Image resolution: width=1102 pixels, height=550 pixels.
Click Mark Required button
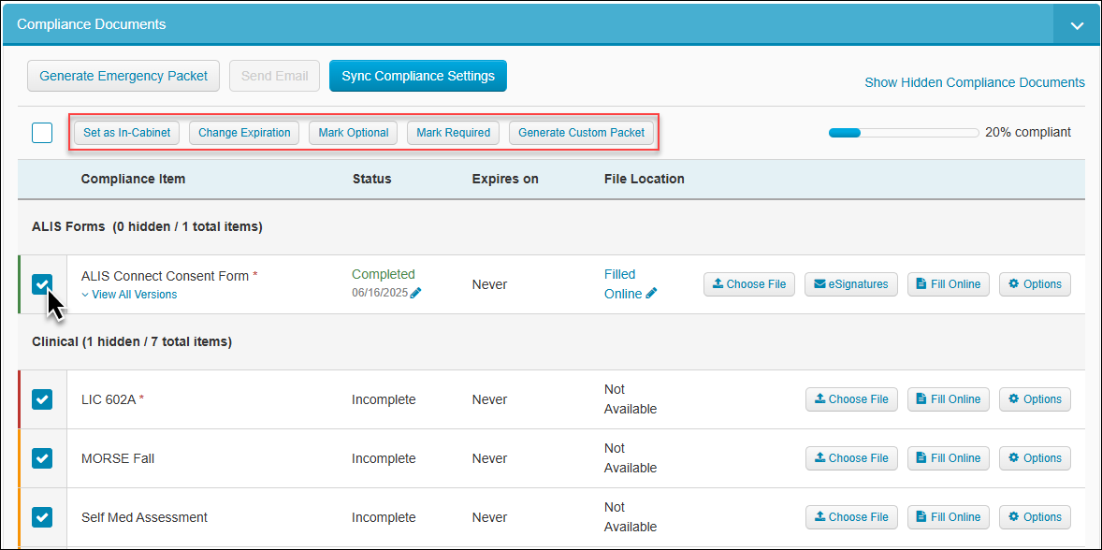pos(454,133)
